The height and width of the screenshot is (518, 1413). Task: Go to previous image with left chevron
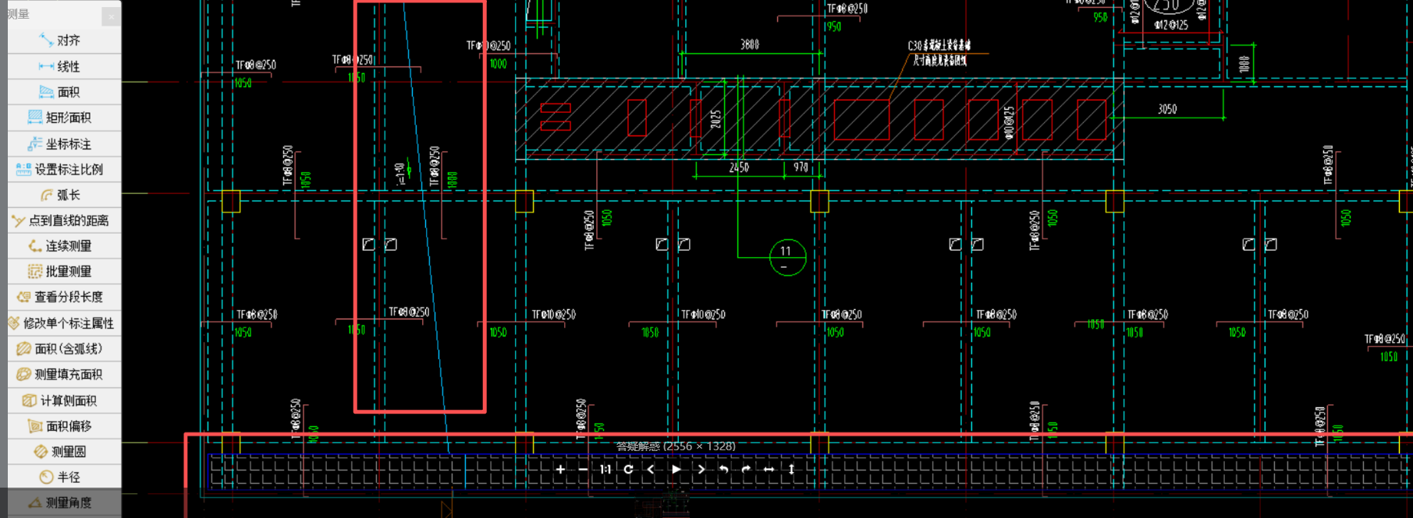coord(651,469)
